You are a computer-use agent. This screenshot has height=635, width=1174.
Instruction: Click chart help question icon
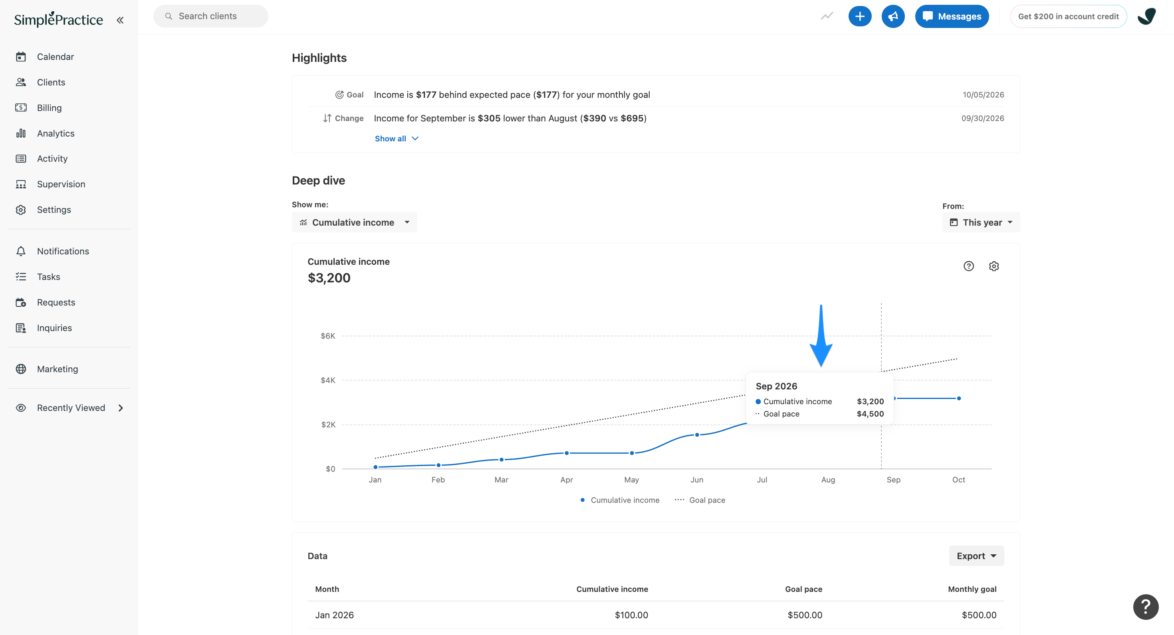point(968,266)
